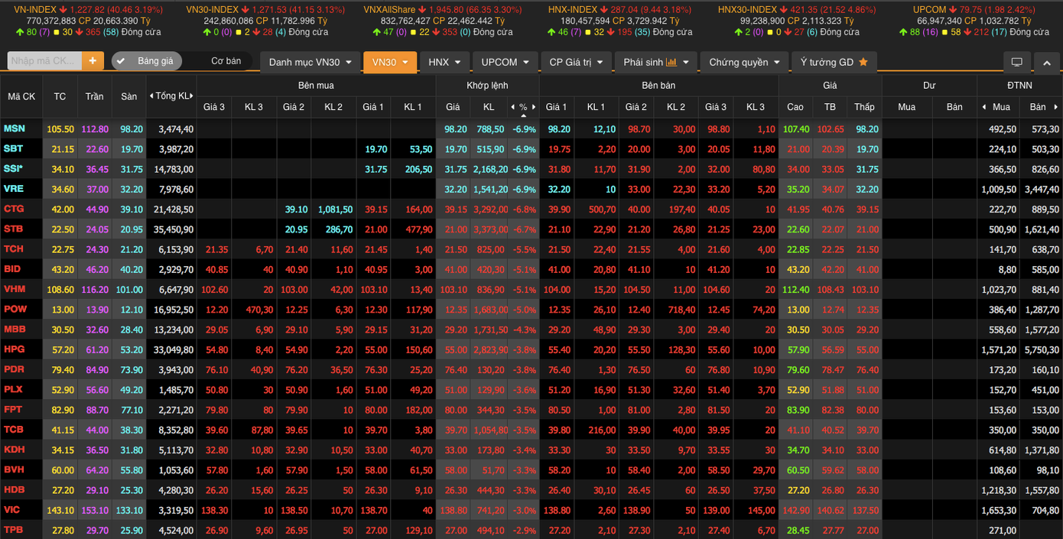Open the Phái sinh derivatives menu
The height and width of the screenshot is (539, 1063).
pos(655,62)
